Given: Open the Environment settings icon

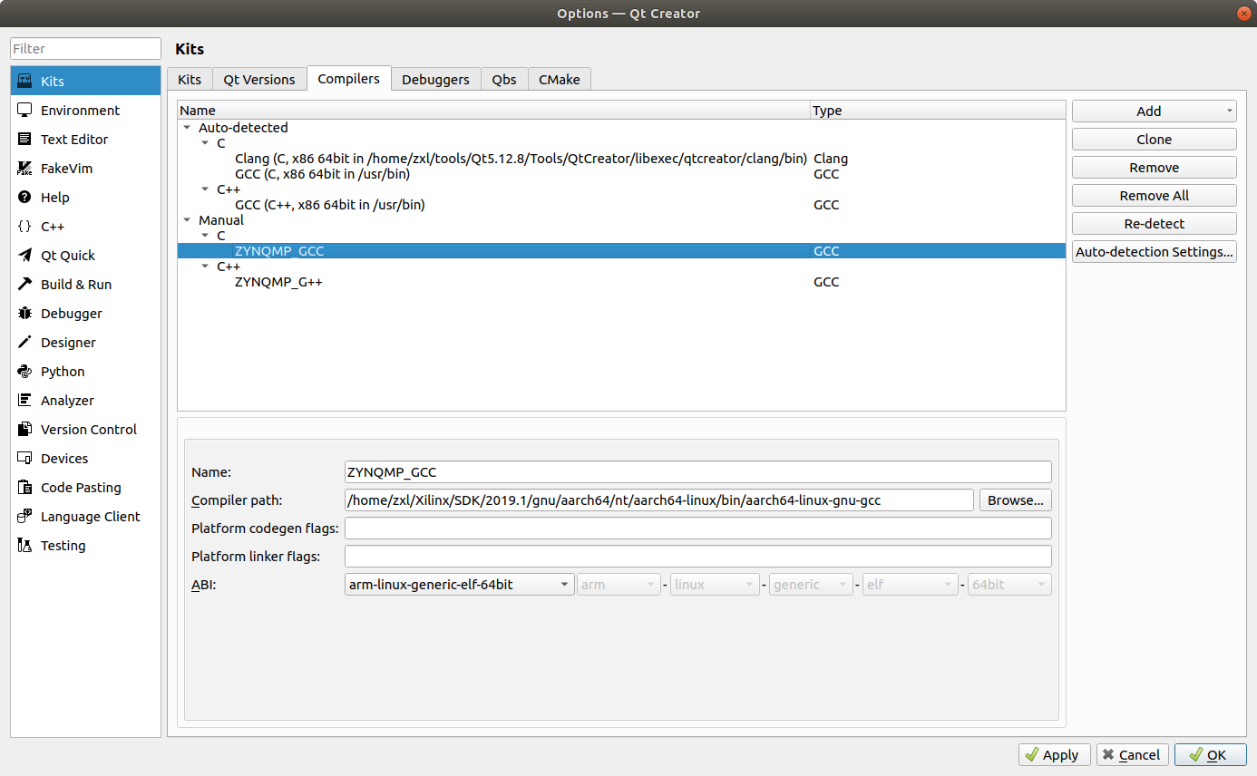Looking at the screenshot, I should tap(24, 110).
